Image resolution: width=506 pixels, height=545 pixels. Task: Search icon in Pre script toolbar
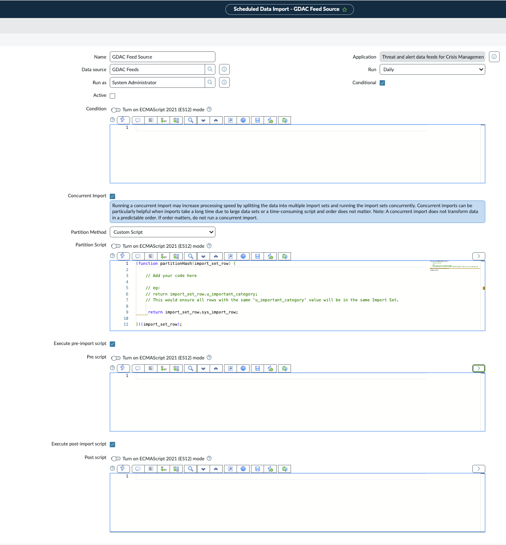click(x=191, y=368)
